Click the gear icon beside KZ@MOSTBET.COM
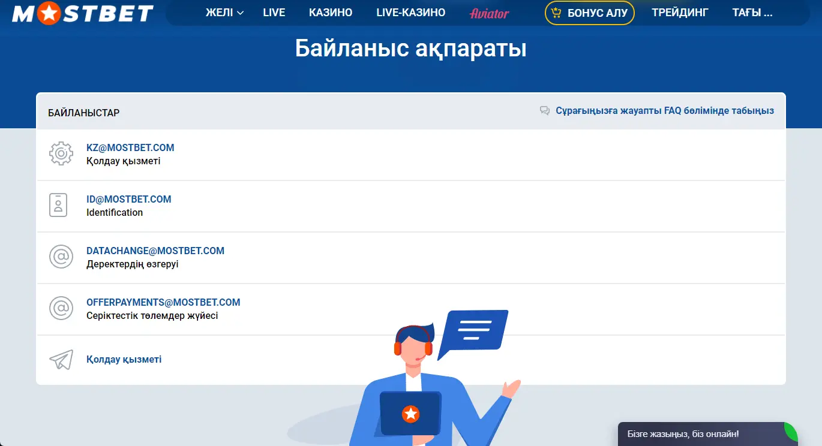Viewport: 822px width, 446px height. (x=61, y=154)
